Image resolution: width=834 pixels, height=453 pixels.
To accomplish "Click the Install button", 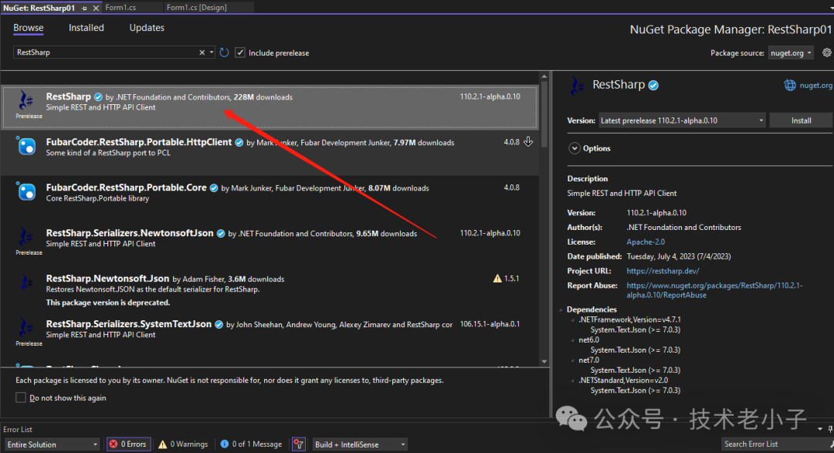I will click(x=801, y=120).
